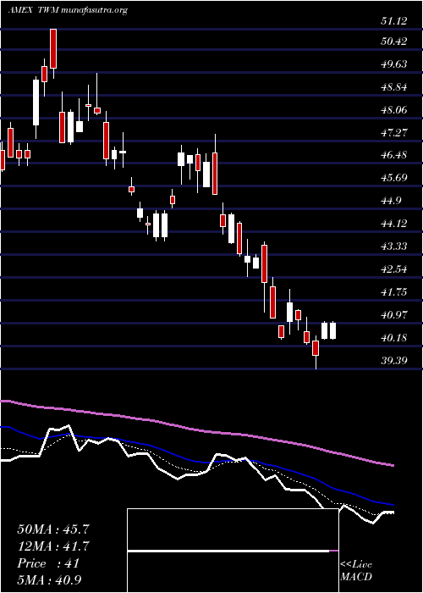Click the 42.54 price axis label
This screenshot has width=423, height=593.
pos(394,269)
